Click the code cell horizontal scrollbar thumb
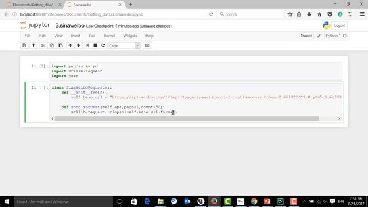 pos(187,118)
